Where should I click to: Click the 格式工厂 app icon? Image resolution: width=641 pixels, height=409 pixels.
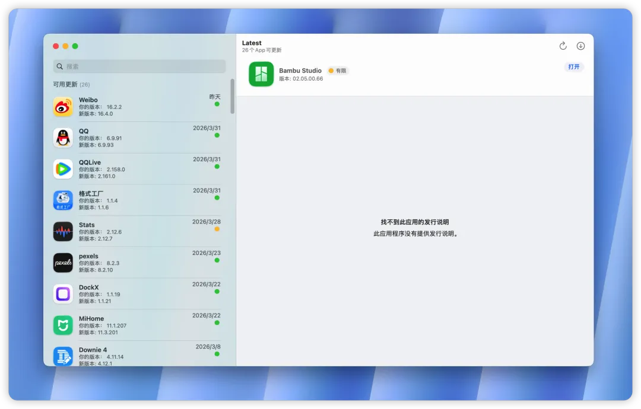(63, 200)
